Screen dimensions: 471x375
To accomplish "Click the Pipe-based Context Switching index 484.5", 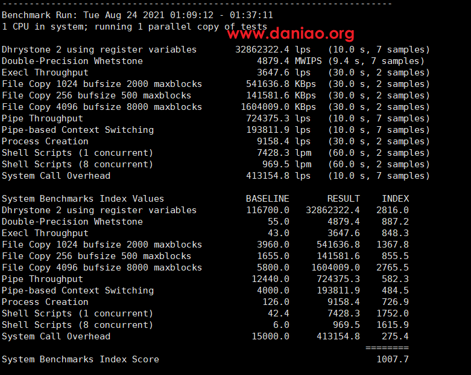I will point(395,290).
